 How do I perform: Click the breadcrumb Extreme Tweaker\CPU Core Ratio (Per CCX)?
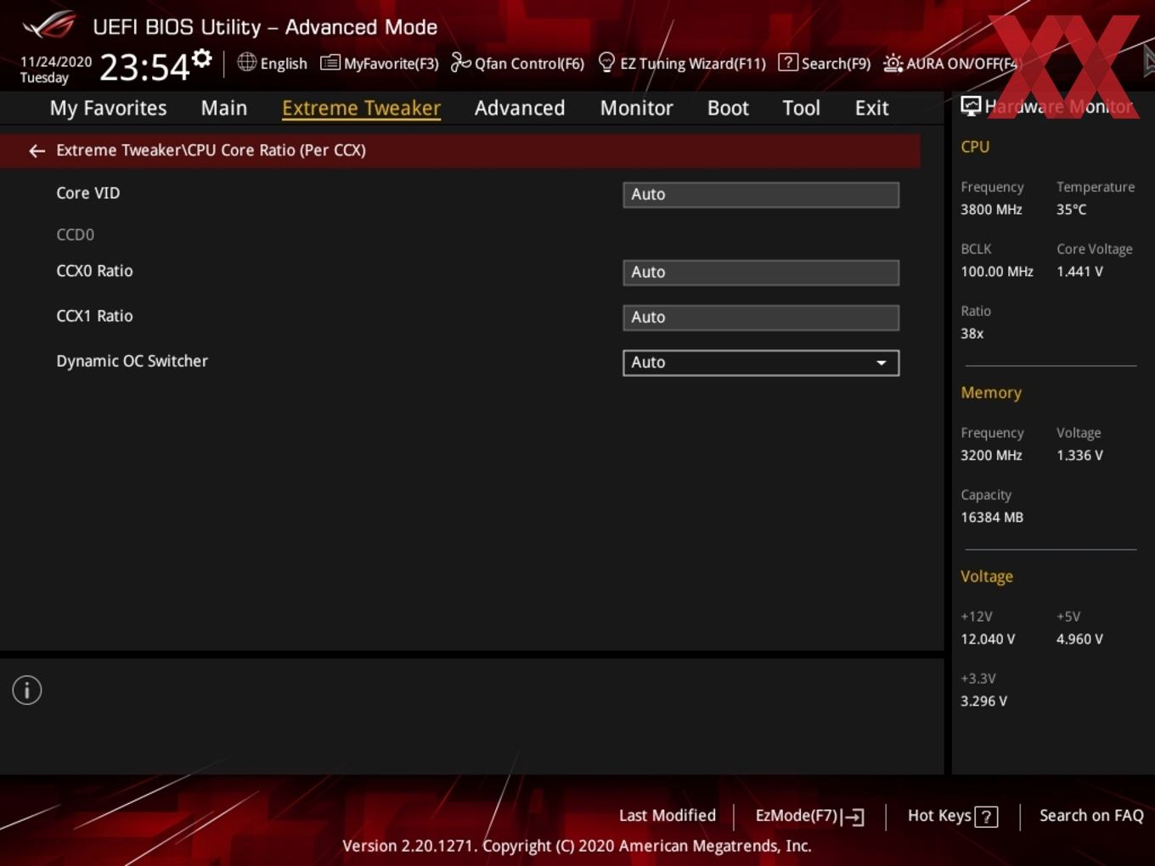(211, 150)
